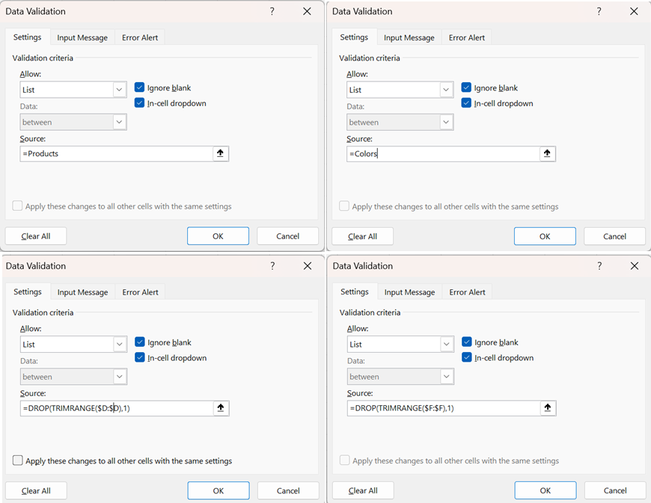Confirm with OK in the =Colors dialog
The width and height of the screenshot is (651, 503).
click(x=545, y=236)
